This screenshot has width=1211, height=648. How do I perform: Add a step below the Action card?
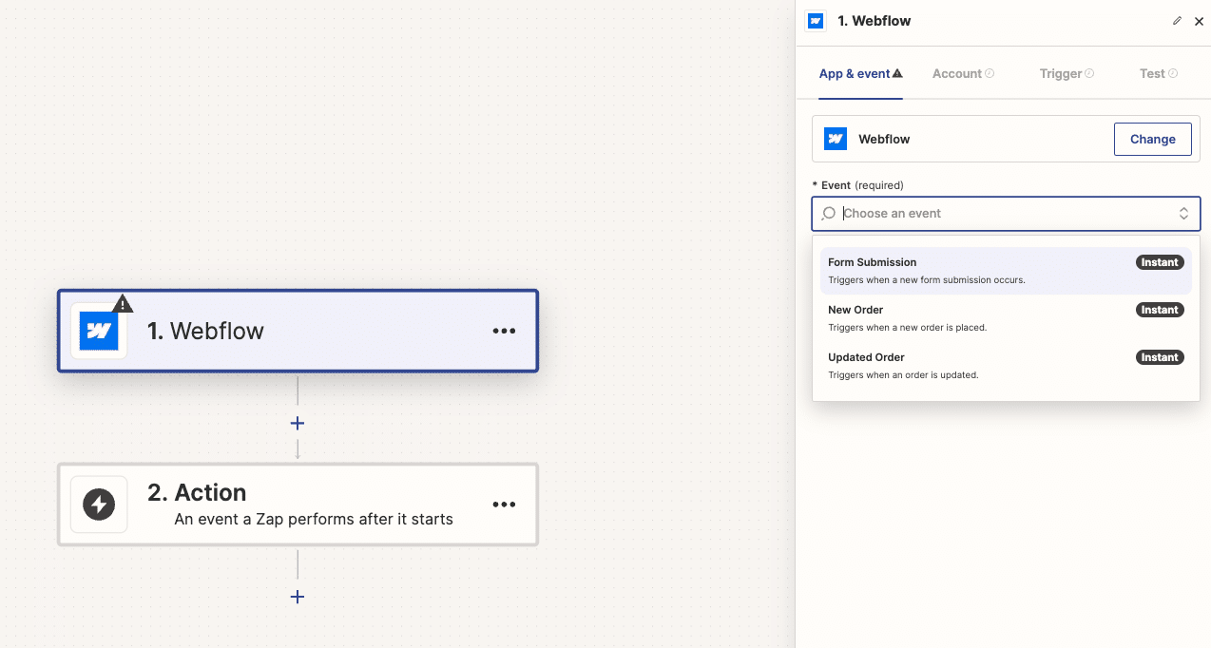(x=298, y=597)
